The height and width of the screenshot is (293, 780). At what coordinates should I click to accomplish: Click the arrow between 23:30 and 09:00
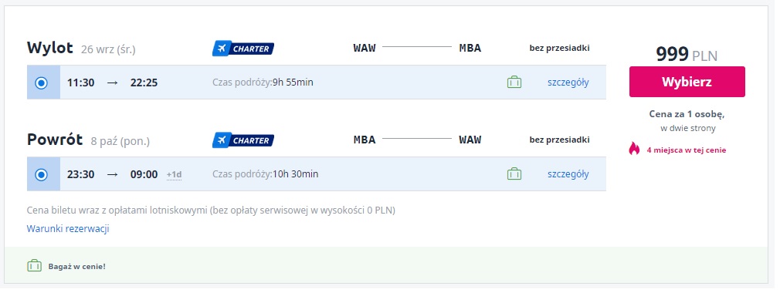point(112,174)
